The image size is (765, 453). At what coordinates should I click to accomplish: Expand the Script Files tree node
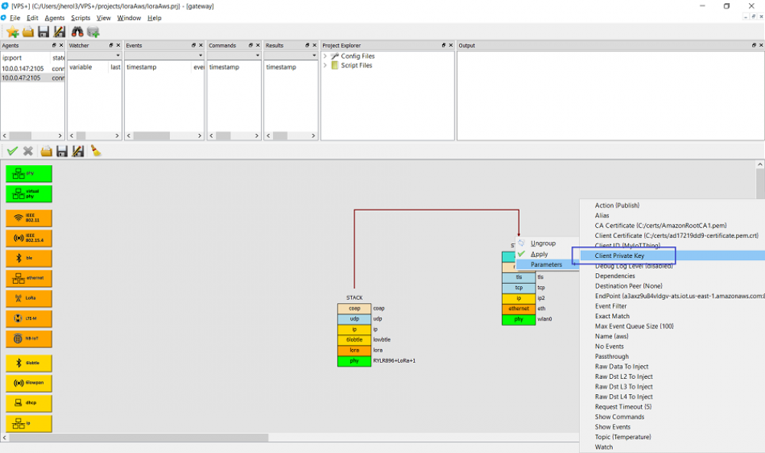pyautogui.click(x=325, y=65)
